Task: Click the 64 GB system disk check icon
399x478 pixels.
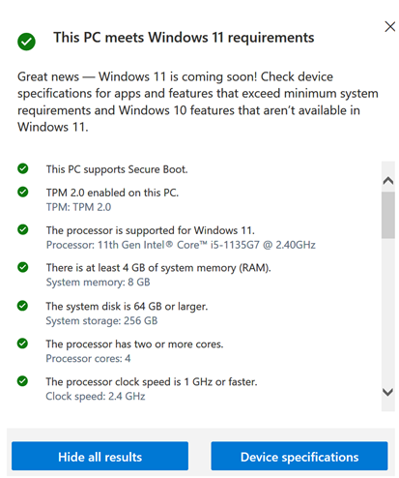Action: [22, 306]
